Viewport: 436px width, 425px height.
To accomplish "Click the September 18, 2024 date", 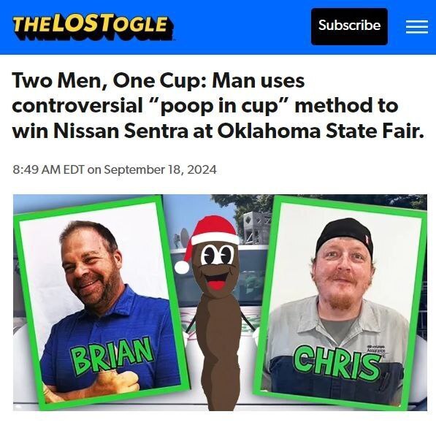I will [160, 169].
